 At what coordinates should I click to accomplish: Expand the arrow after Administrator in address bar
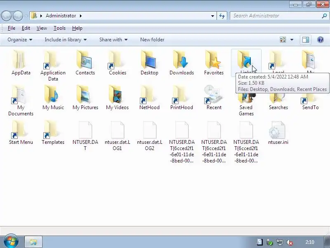pyautogui.click(x=80, y=16)
